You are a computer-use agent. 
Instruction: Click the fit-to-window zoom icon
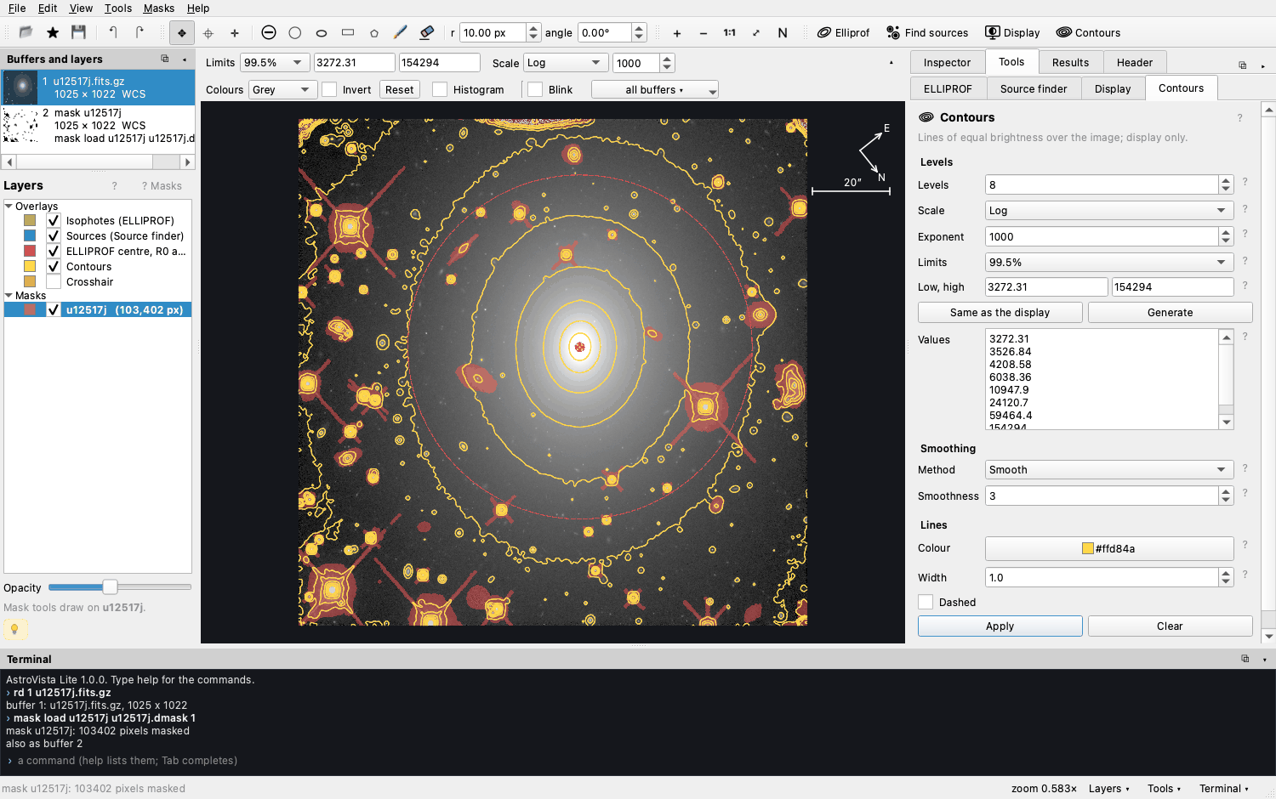756,33
